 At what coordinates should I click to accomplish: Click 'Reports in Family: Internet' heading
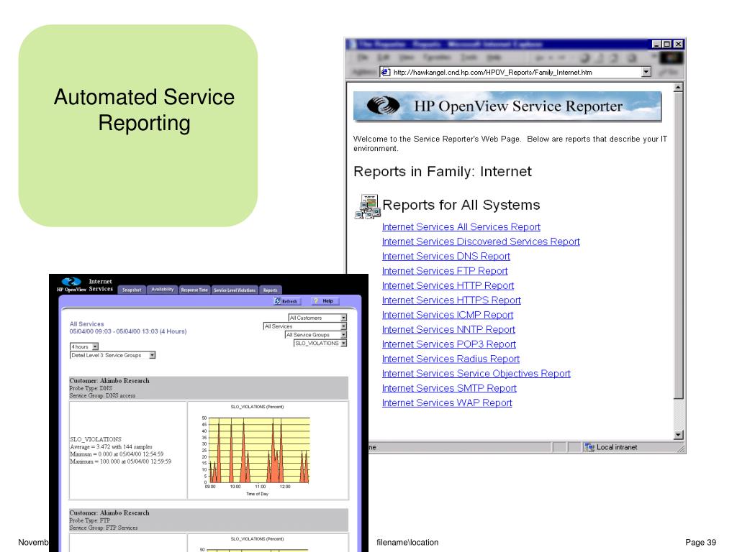click(443, 171)
